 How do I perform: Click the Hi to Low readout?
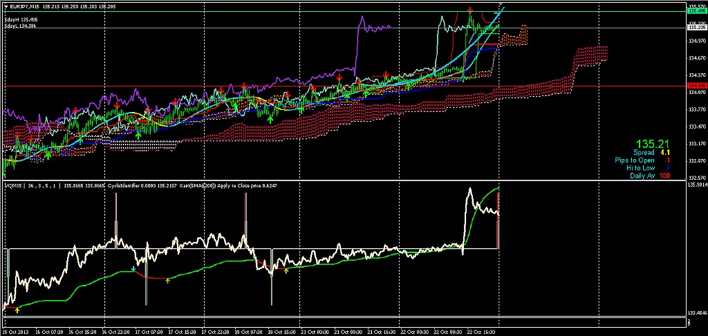click(x=648, y=168)
